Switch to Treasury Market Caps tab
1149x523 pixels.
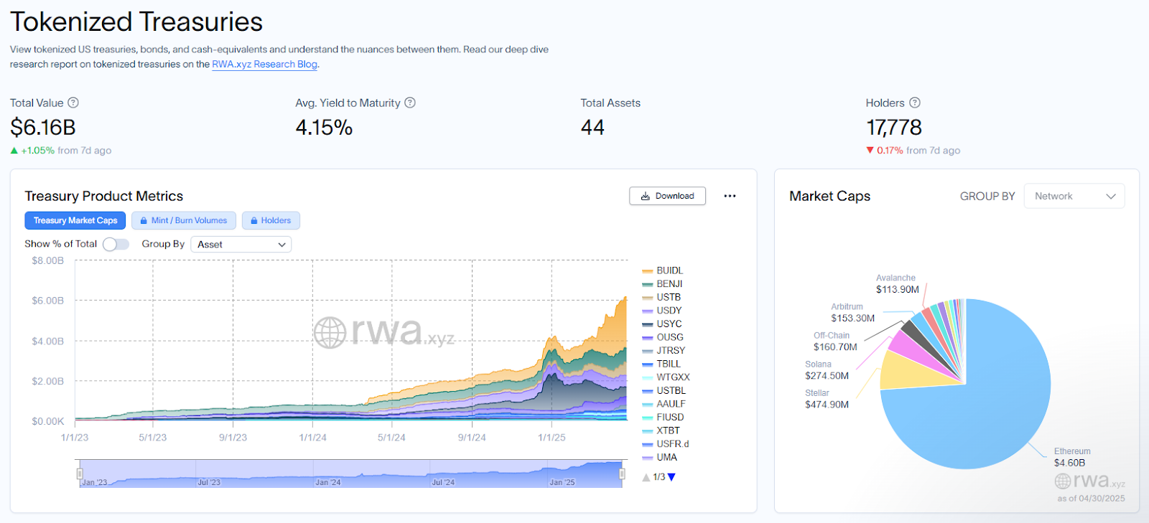(x=75, y=220)
